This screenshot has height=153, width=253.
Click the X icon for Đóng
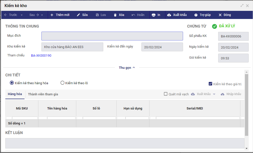point(220,15)
